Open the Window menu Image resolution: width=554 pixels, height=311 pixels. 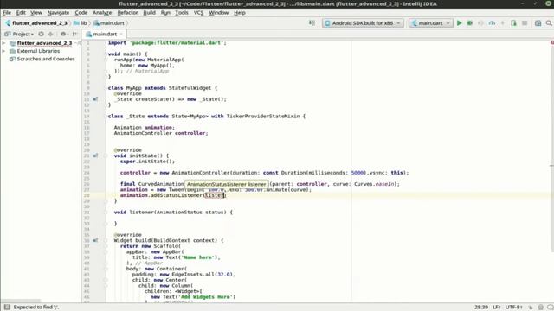point(219,13)
